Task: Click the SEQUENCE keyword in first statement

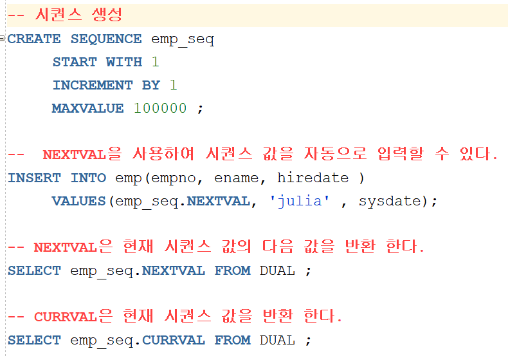Action: (x=106, y=39)
